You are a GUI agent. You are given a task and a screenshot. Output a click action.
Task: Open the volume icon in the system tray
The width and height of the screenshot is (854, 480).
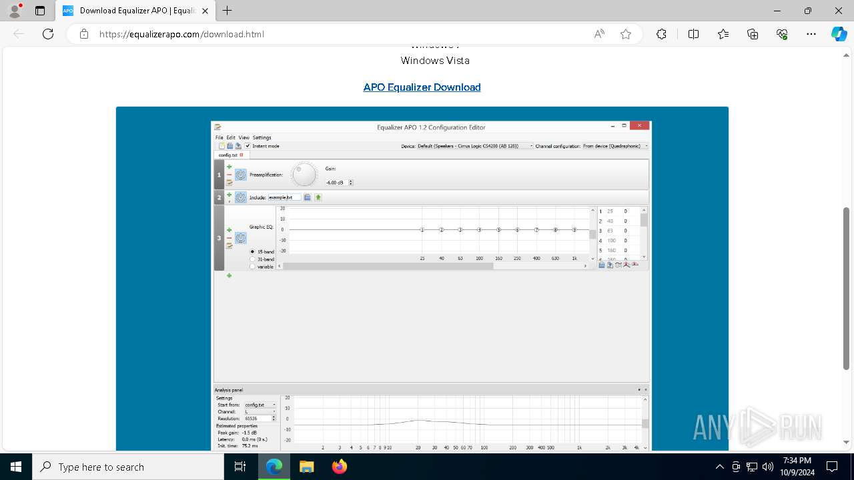768,467
